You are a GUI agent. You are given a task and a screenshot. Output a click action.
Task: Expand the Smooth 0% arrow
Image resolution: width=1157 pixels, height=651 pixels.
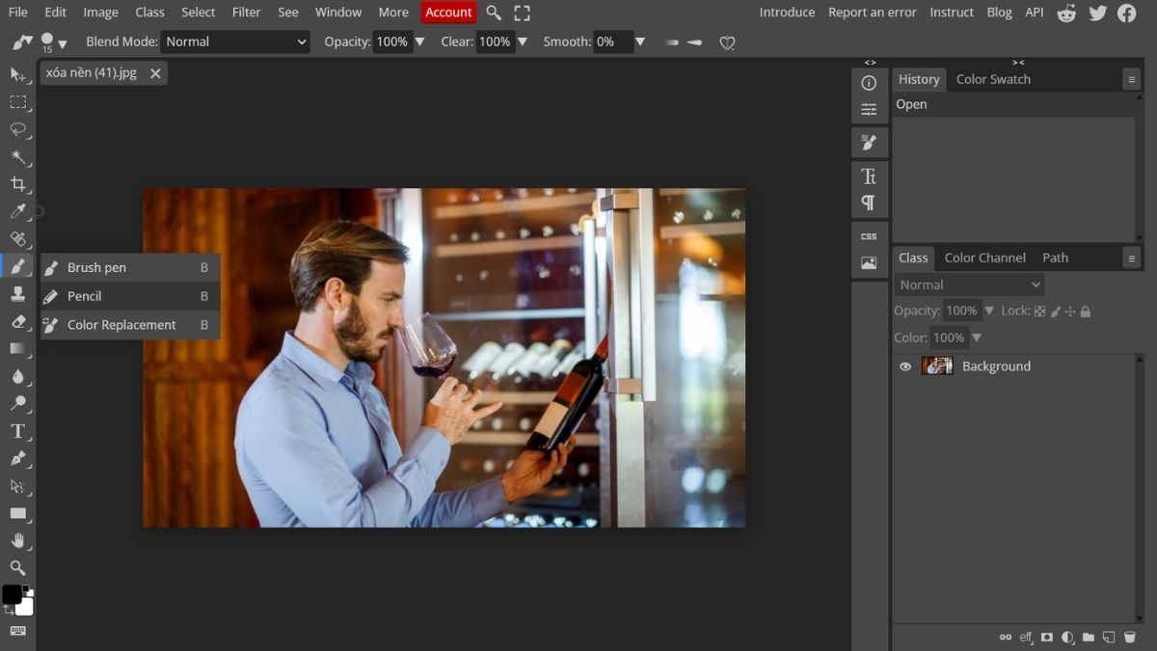640,42
